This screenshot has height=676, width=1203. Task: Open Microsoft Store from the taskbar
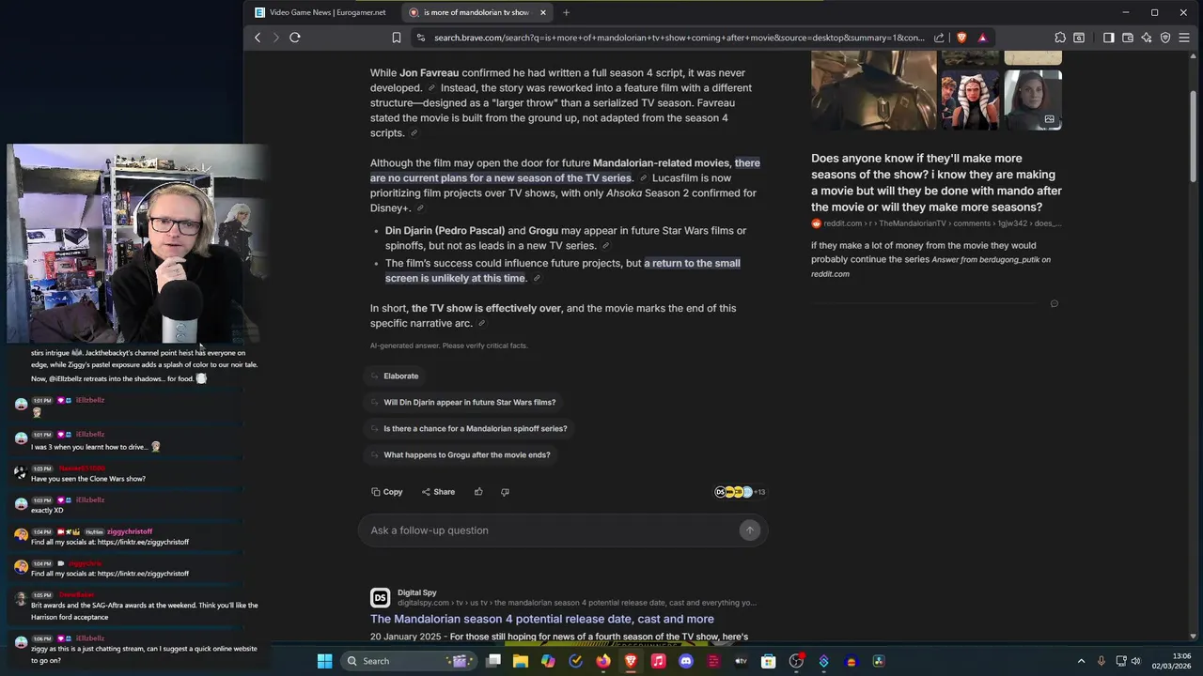(768, 661)
